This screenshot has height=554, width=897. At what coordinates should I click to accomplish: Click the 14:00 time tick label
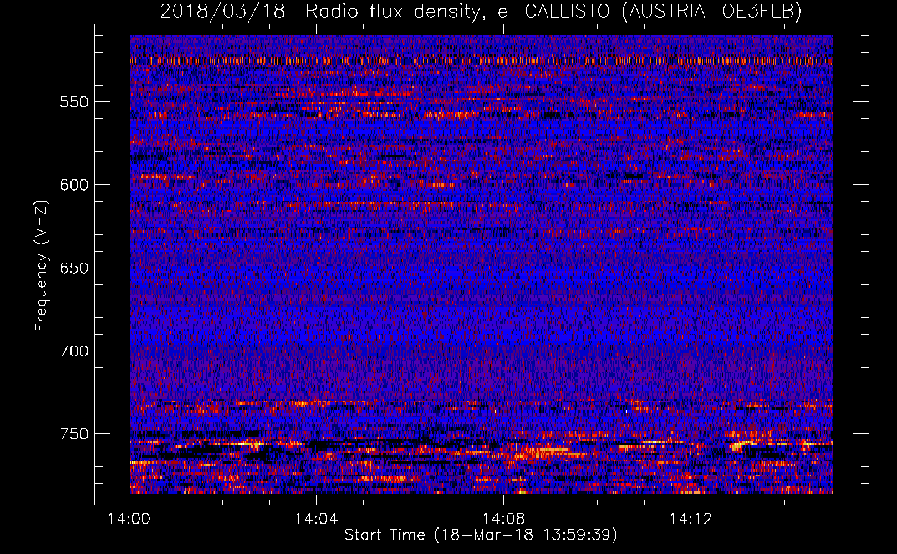[x=129, y=519]
